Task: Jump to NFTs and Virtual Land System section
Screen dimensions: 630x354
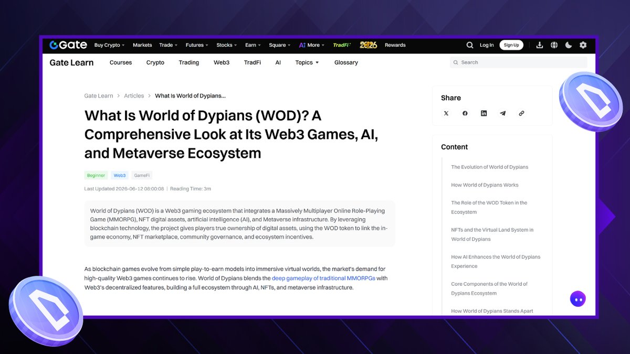Action: 492,234
